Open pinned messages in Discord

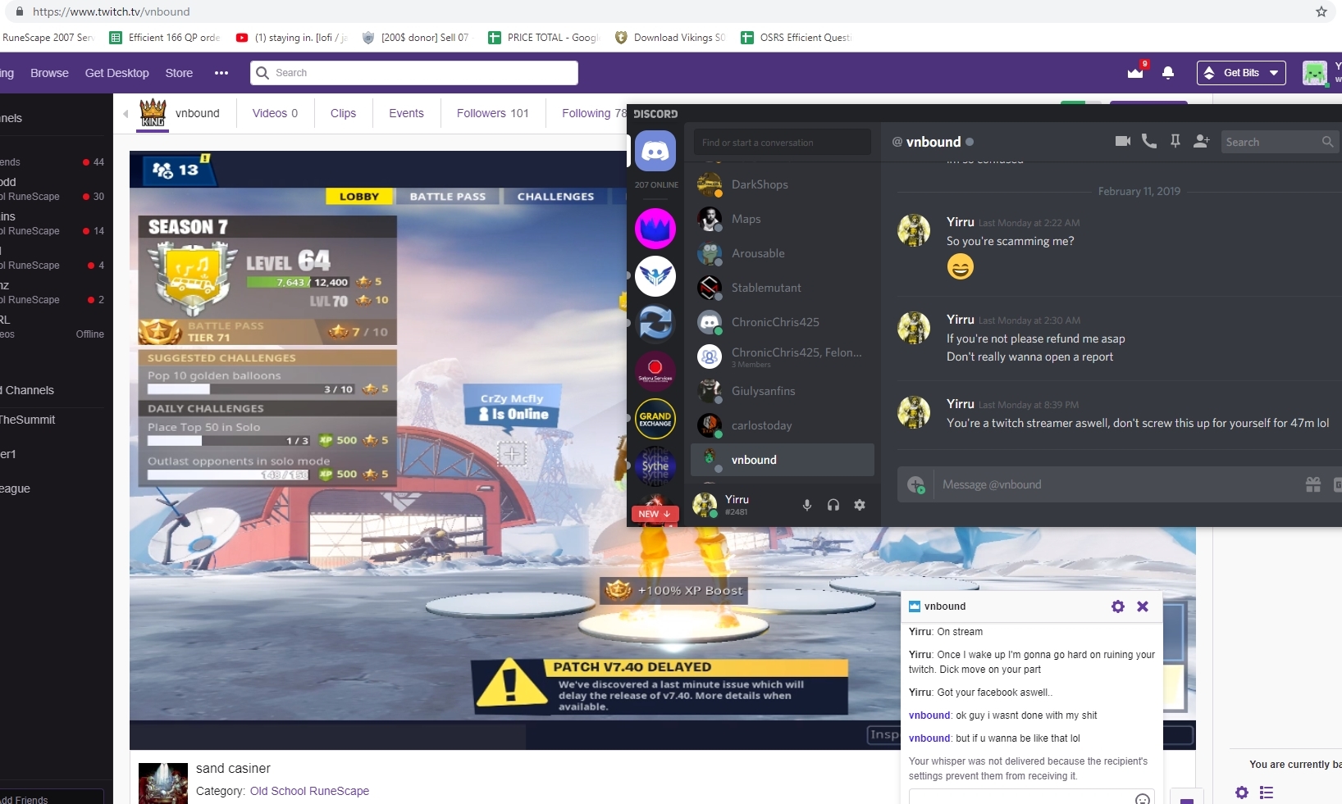click(x=1175, y=141)
